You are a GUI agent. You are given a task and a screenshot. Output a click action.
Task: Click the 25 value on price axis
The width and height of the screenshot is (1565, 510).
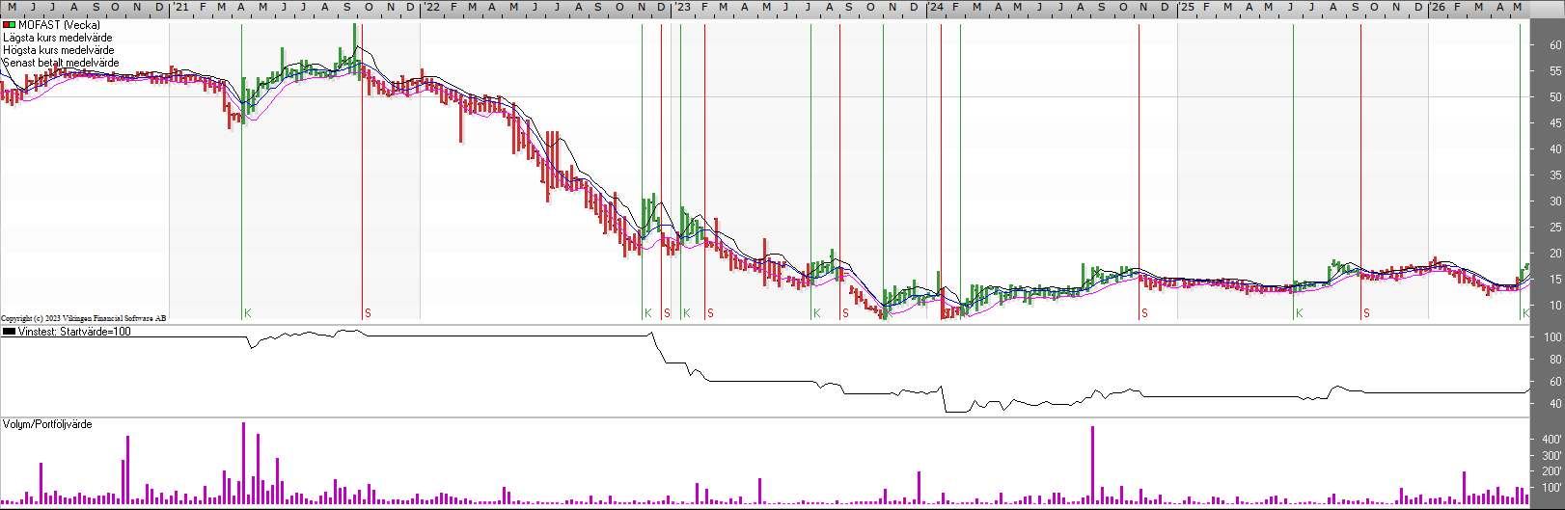1556,228
